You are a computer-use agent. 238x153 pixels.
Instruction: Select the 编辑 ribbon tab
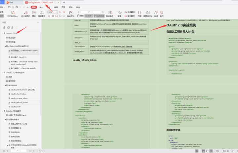[56, 7]
